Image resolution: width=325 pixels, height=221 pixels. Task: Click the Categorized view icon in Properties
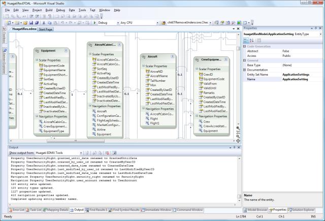click(x=246, y=41)
